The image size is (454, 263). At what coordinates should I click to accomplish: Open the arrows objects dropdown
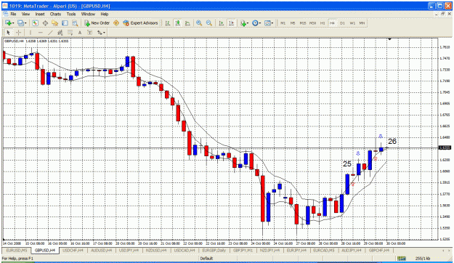pyautogui.click(x=101, y=33)
